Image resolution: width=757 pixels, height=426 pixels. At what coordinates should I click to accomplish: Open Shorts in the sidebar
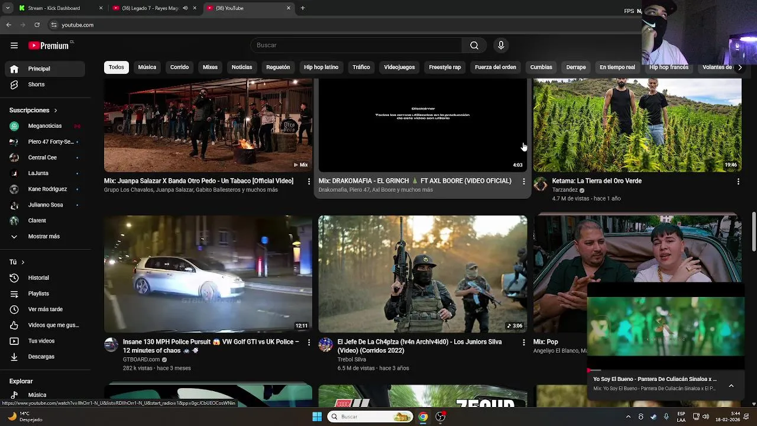(45, 85)
